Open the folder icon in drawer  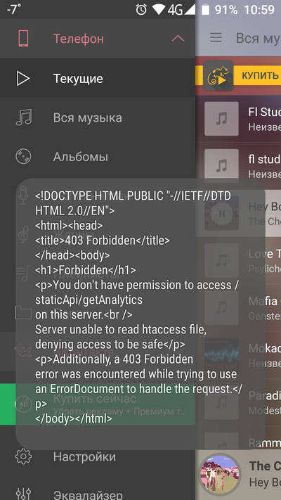coord(23,312)
